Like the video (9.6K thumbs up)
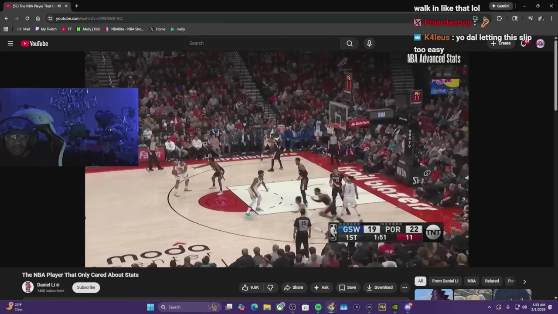558x314 pixels. (x=251, y=287)
